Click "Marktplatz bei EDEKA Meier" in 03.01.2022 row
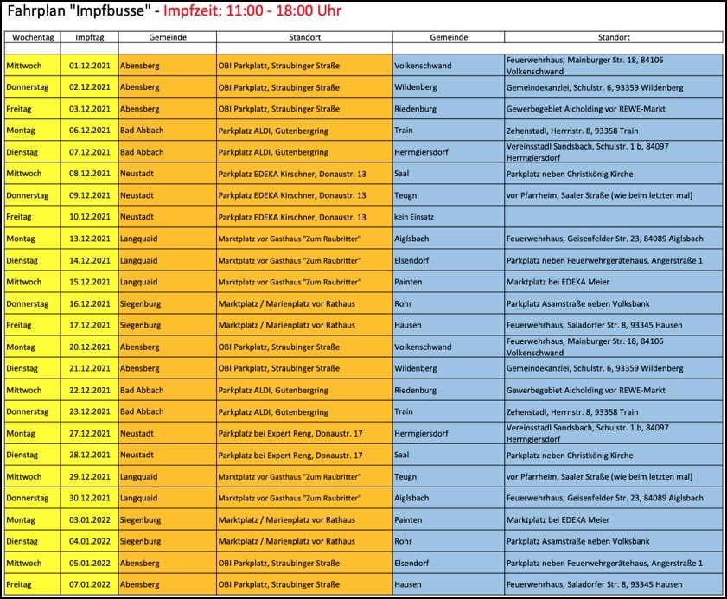 click(558, 520)
